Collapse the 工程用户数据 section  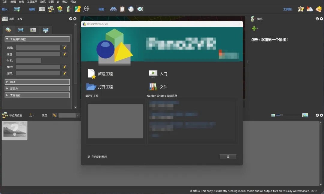tap(37, 39)
